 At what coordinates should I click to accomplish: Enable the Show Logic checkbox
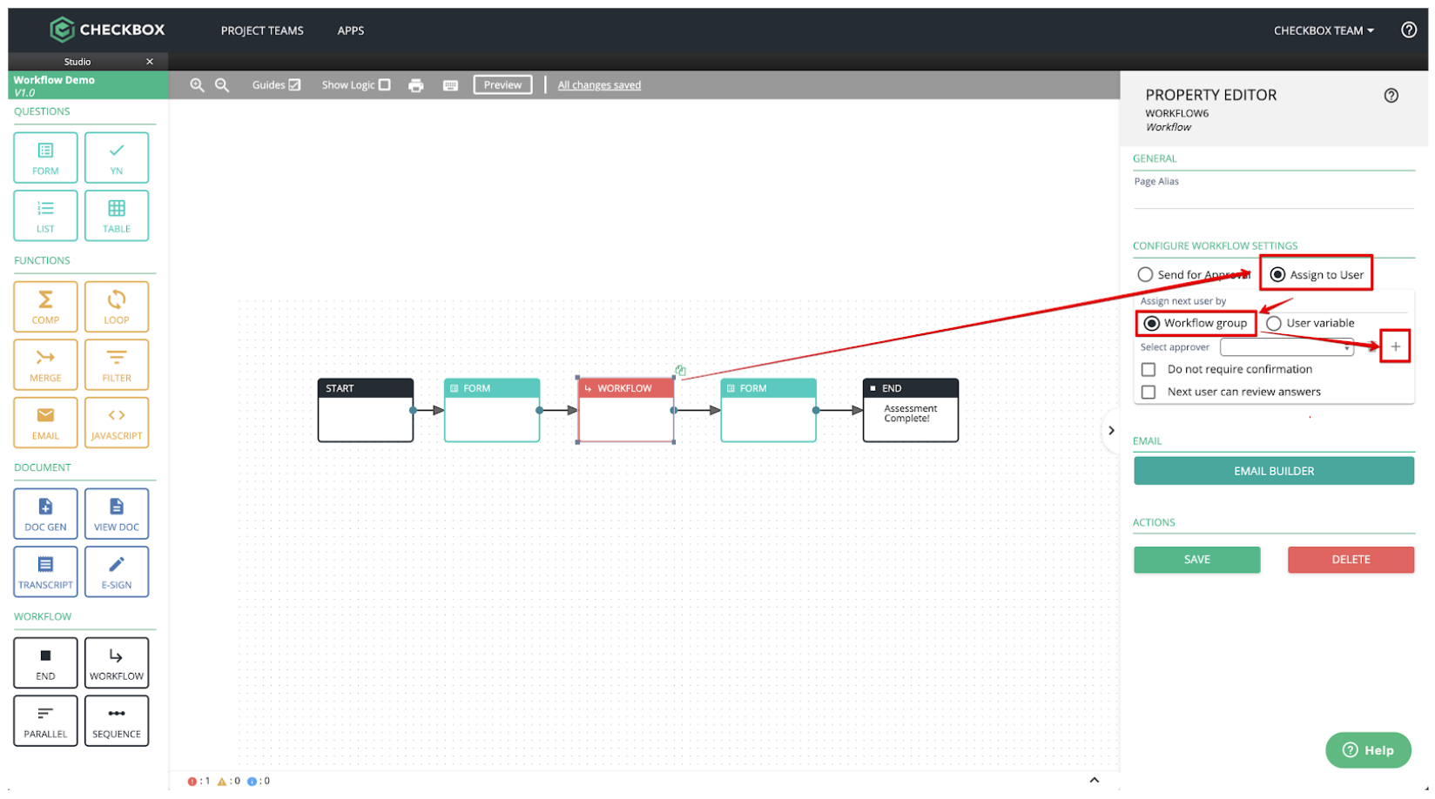[x=384, y=84]
